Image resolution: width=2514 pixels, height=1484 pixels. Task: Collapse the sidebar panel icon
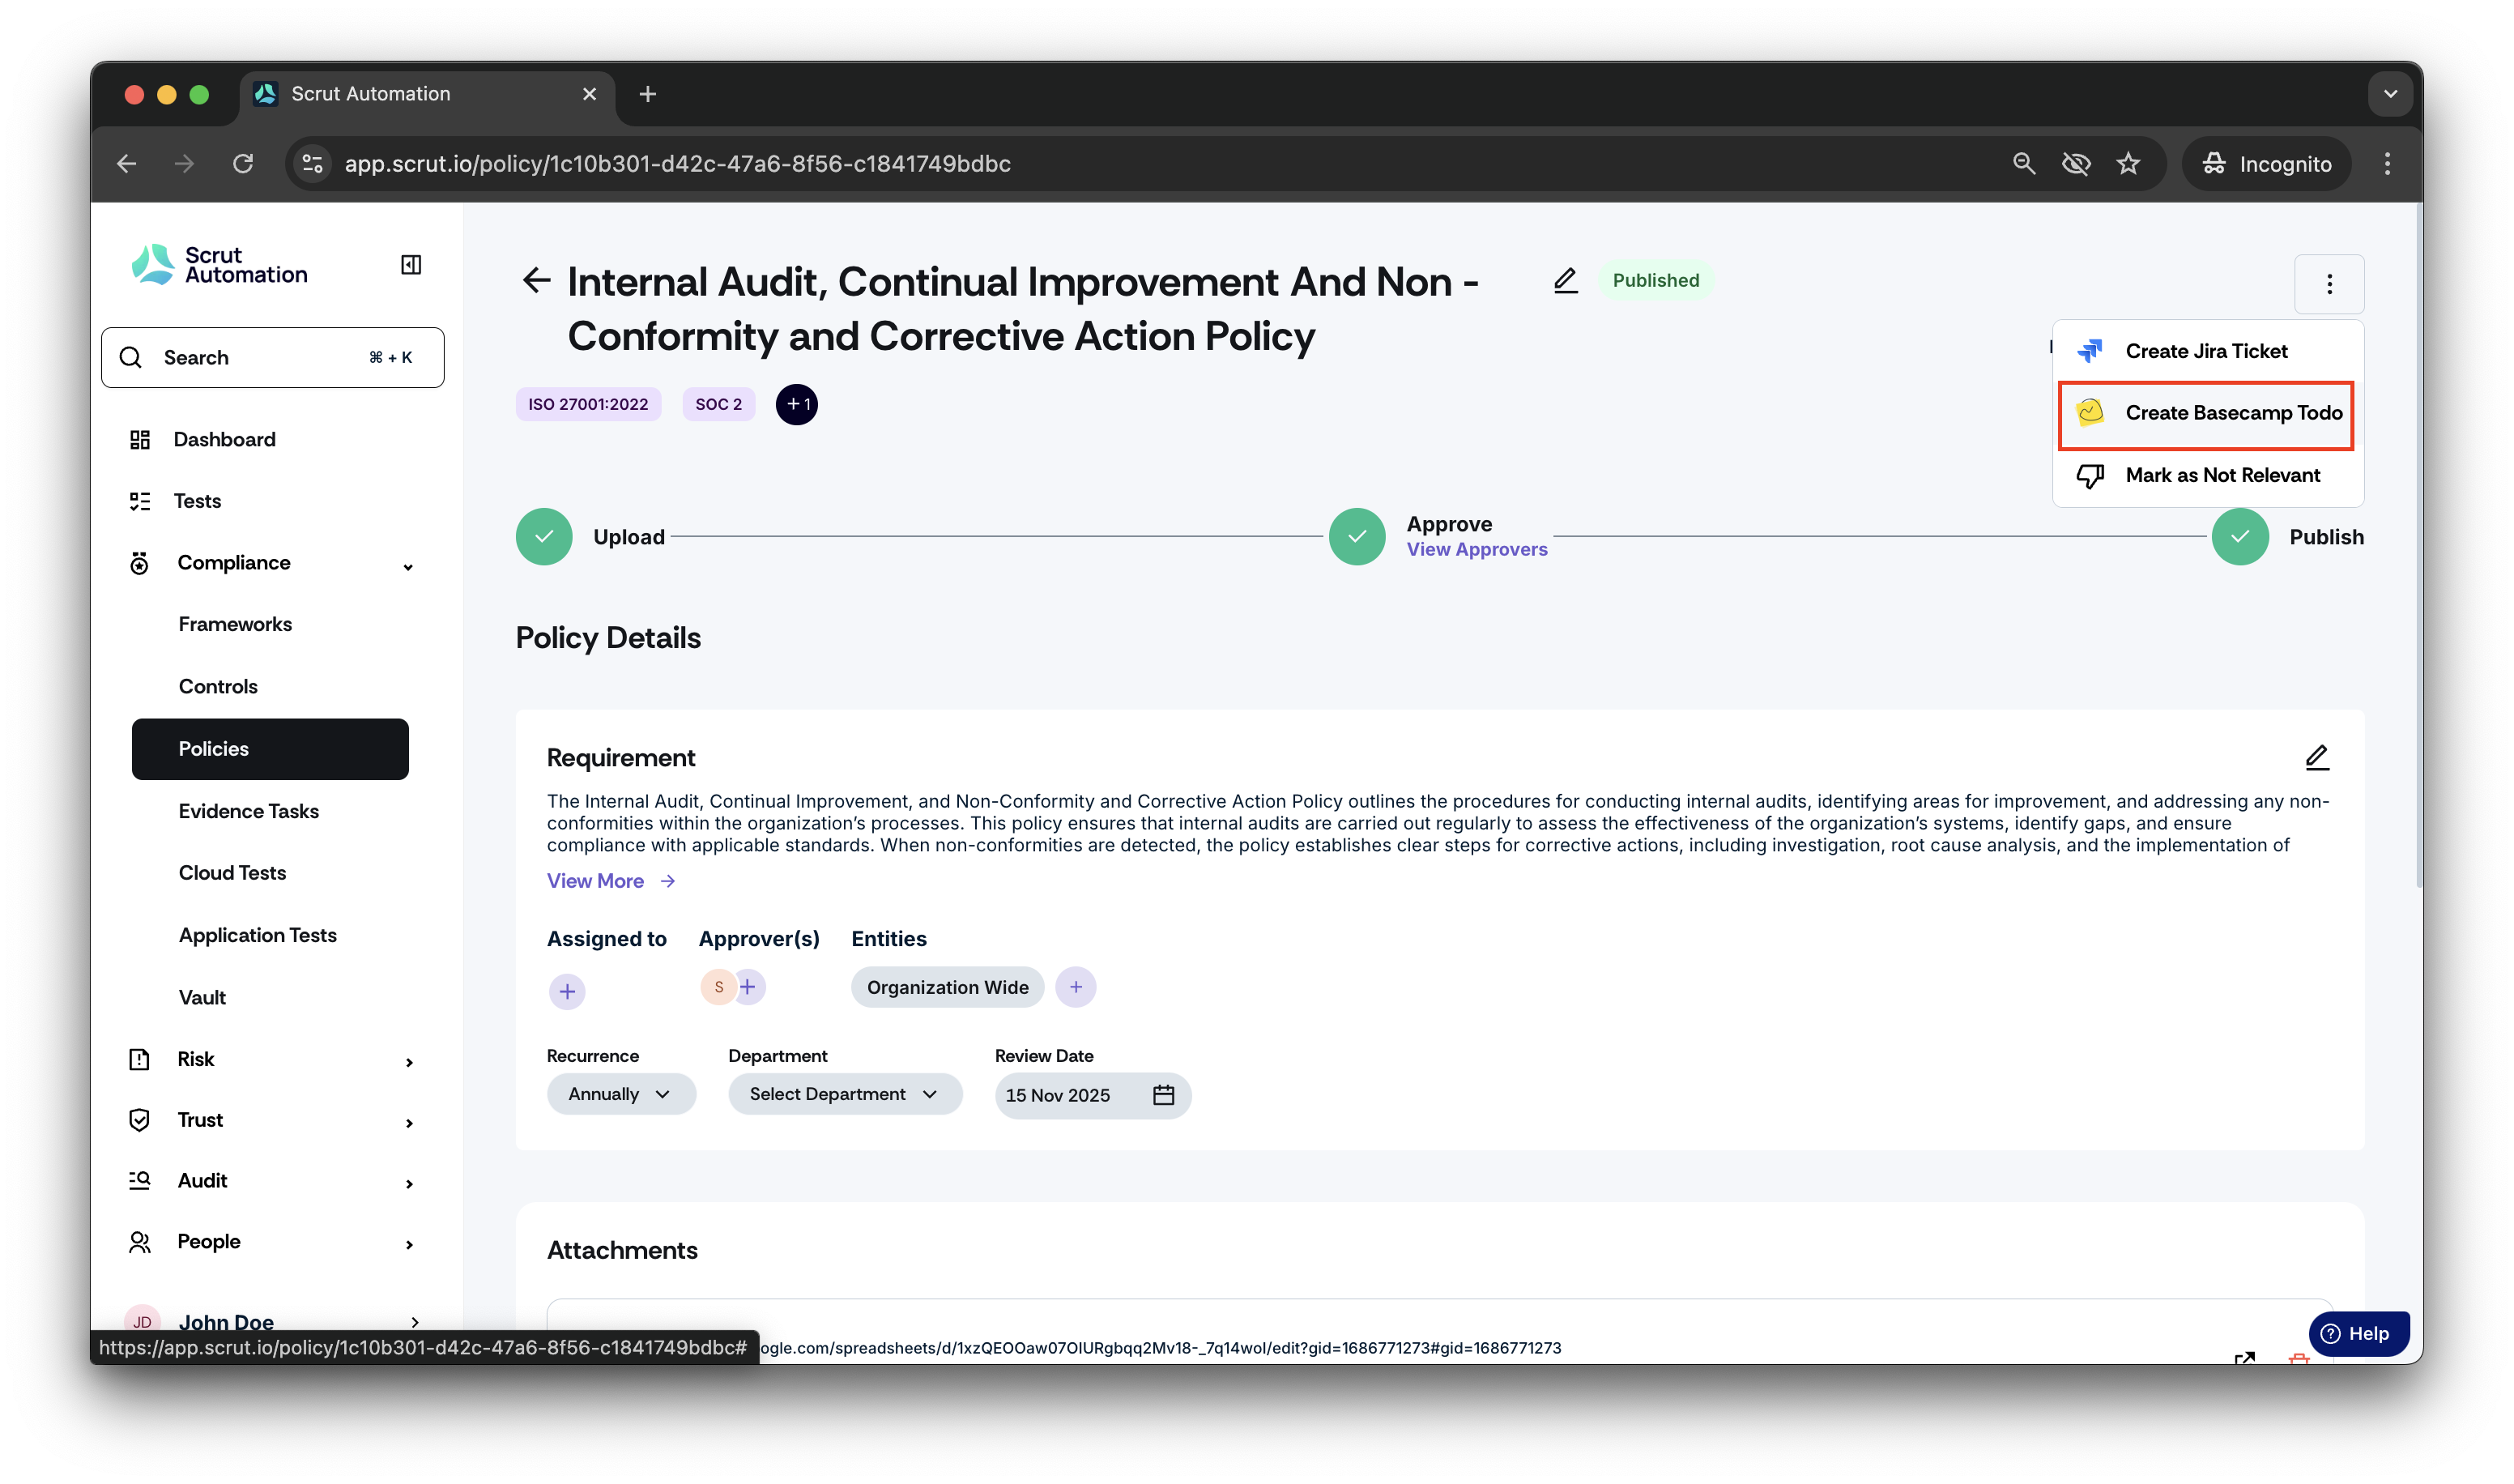click(411, 265)
